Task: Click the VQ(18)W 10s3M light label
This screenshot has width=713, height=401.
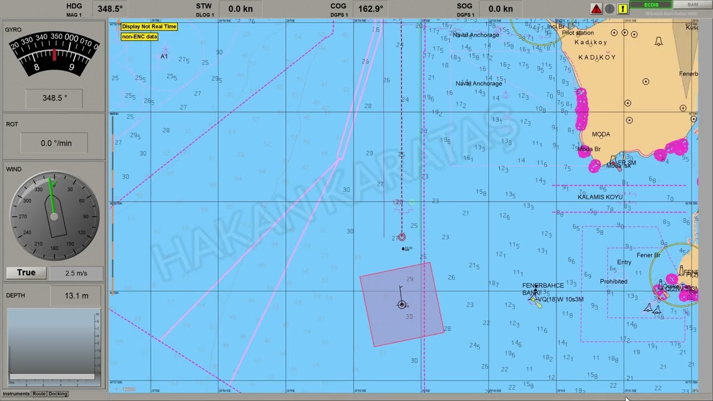Action: (560, 300)
